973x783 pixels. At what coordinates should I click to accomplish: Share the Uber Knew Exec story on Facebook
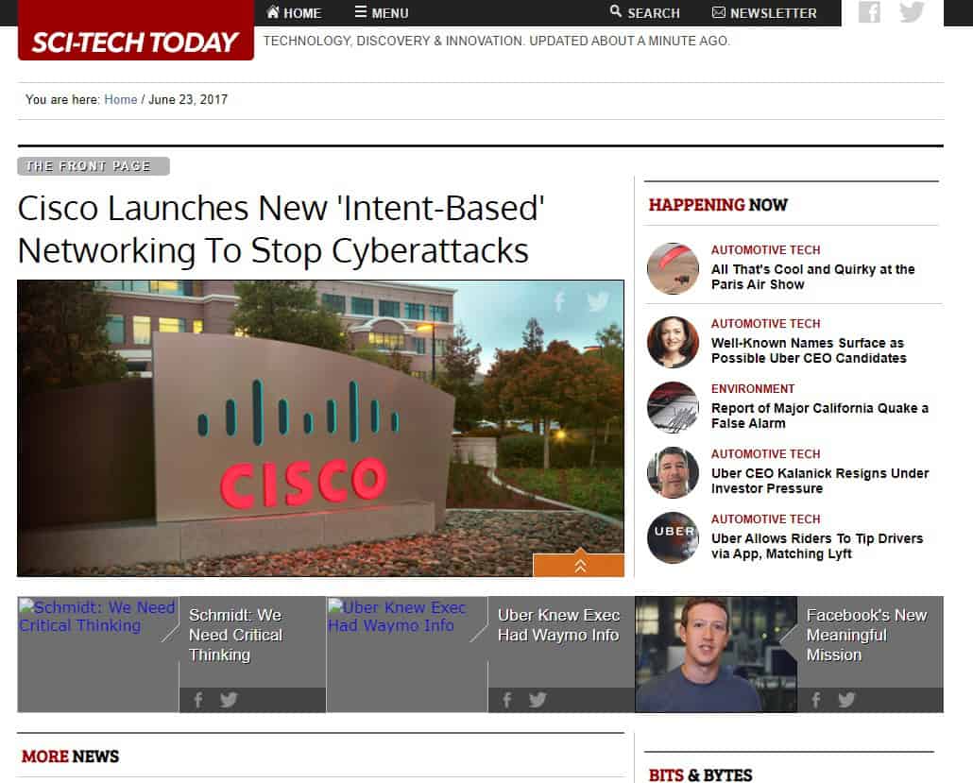coord(507,700)
